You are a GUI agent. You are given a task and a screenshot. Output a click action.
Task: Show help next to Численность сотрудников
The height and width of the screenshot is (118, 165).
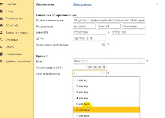pyautogui.click(x=108, y=45)
